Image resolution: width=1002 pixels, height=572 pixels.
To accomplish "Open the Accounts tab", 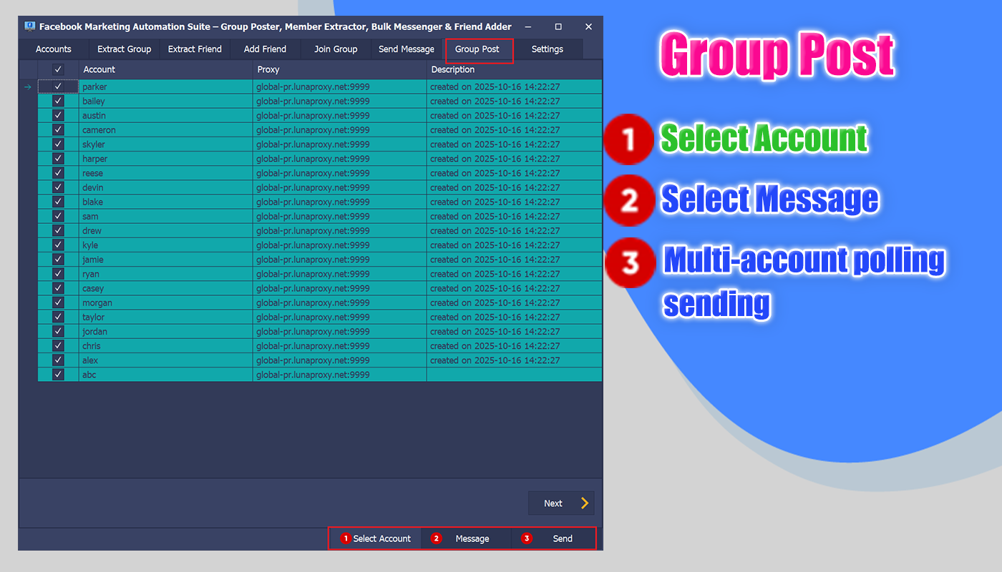I will pos(54,49).
